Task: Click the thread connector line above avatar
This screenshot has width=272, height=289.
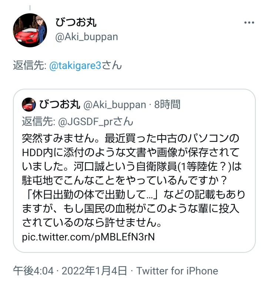Action: point(30,8)
